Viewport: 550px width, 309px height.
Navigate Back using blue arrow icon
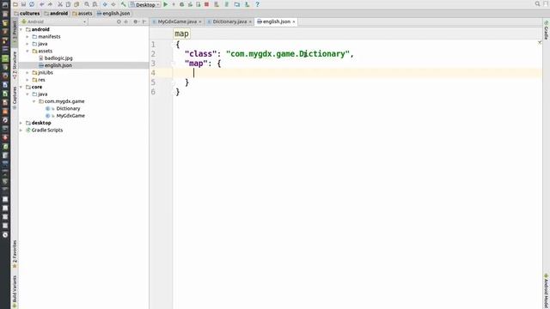click(105, 4)
